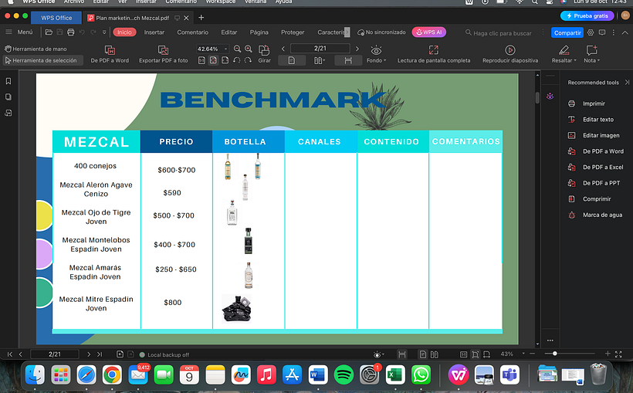Open the Inicio tab
The width and height of the screenshot is (633, 393).
pyautogui.click(x=124, y=32)
